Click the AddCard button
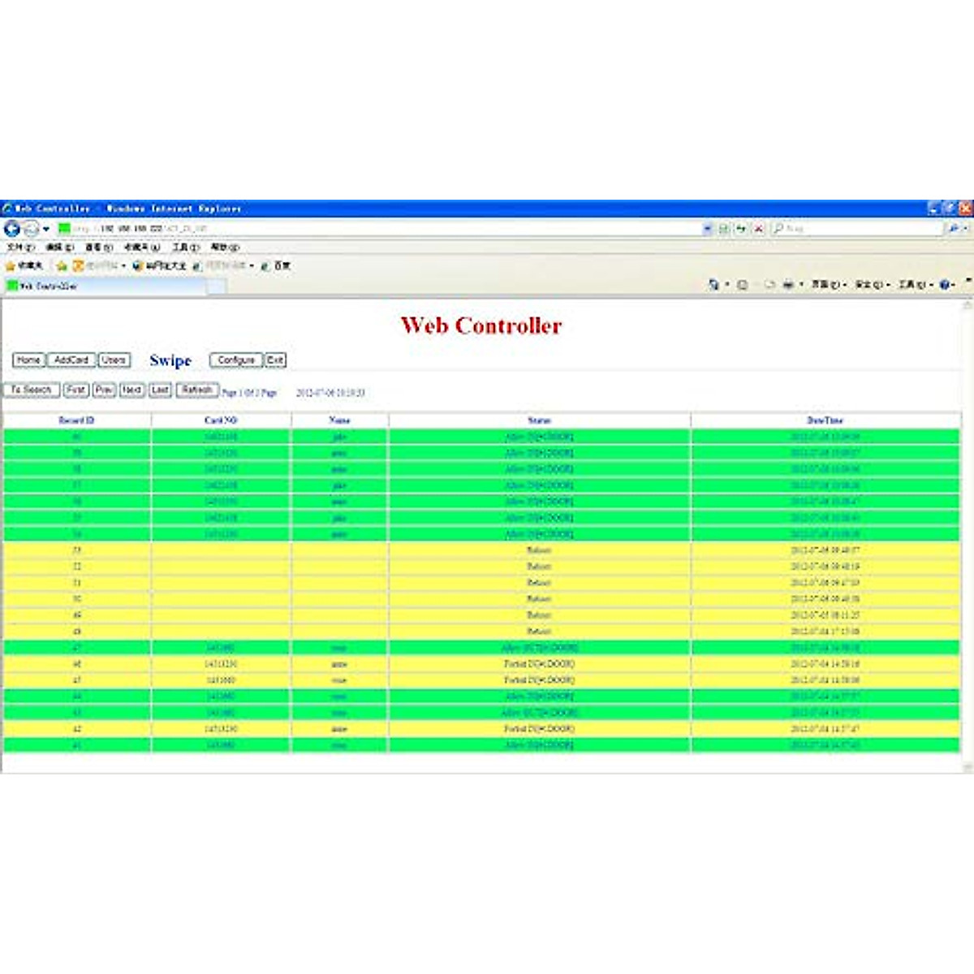 (x=71, y=360)
